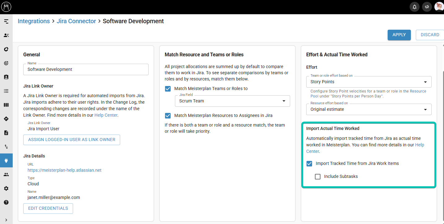Open the board columns sidebar icon
This screenshot has width=444, height=224.
tap(6, 105)
